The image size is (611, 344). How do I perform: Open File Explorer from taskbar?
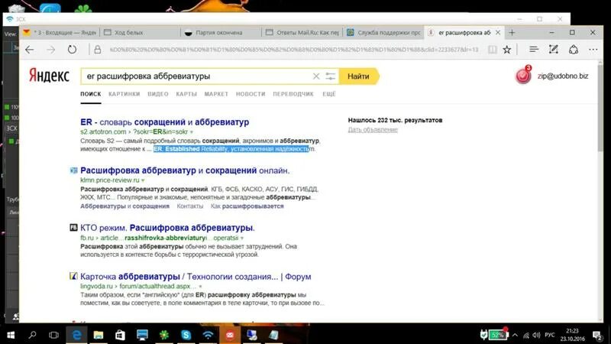point(99,335)
